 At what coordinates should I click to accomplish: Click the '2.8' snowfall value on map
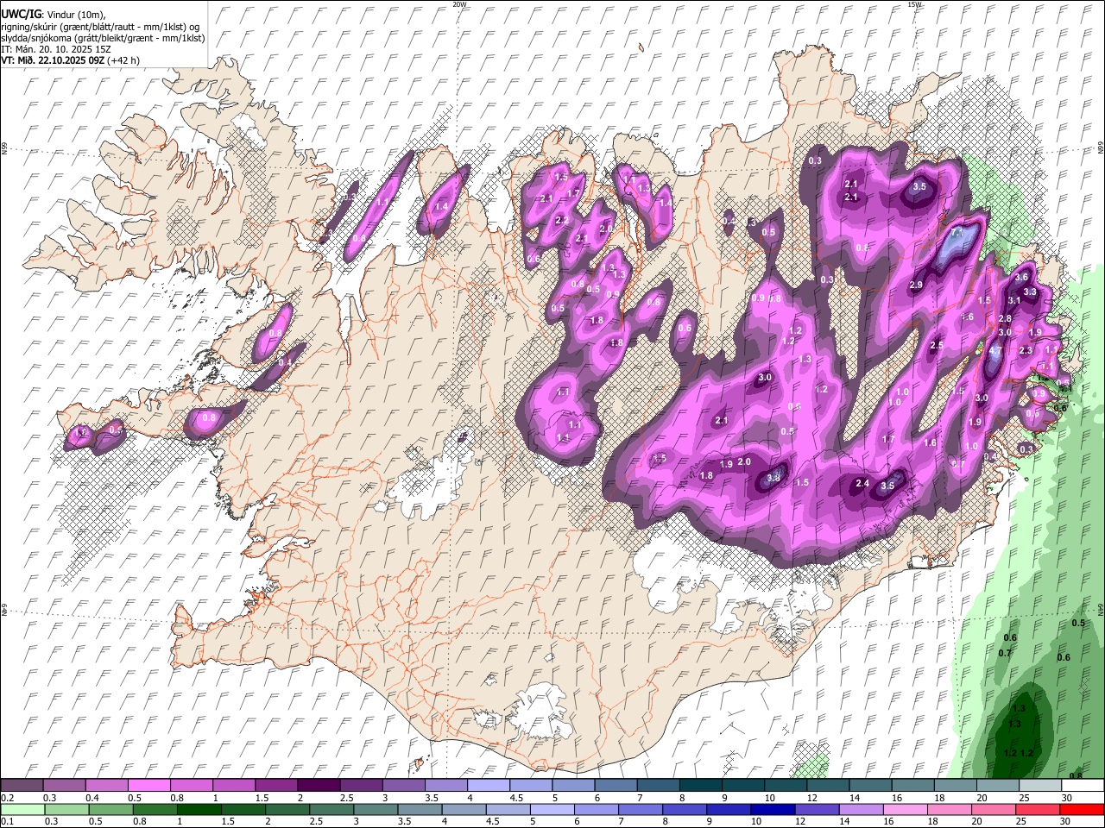pyautogui.click(x=1005, y=319)
